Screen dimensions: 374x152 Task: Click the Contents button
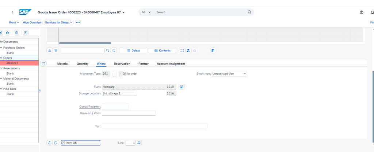point(163,51)
